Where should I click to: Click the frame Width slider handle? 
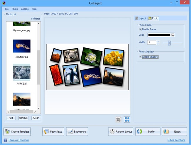[x=169, y=43]
